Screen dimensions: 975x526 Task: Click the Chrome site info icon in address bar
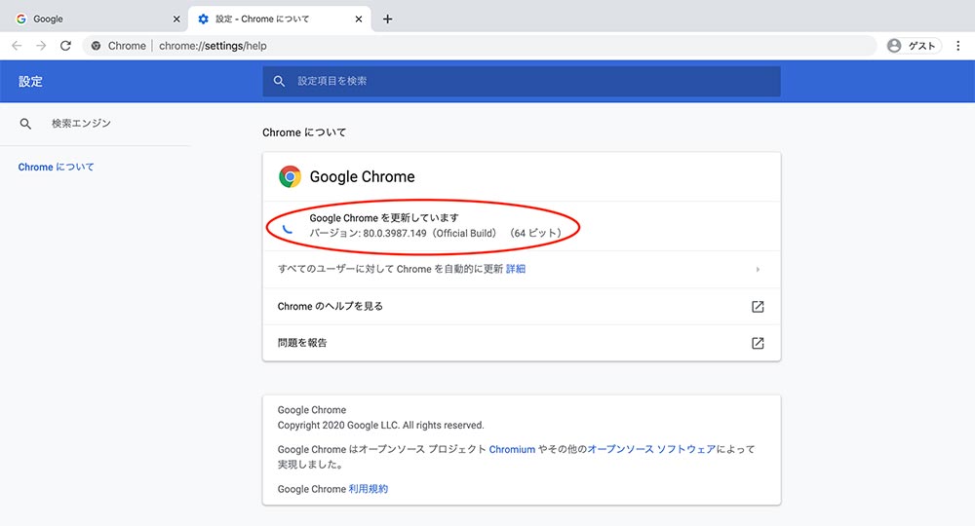click(x=96, y=46)
